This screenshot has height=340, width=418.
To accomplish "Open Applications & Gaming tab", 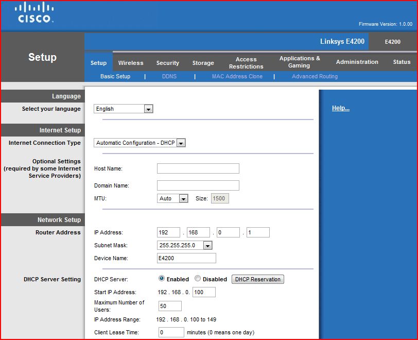I will point(300,62).
